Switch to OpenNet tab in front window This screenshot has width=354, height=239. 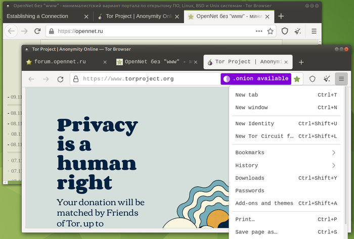tap(157, 62)
